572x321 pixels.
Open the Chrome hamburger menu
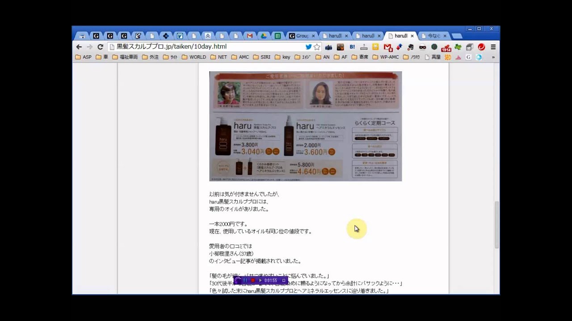[x=493, y=47]
